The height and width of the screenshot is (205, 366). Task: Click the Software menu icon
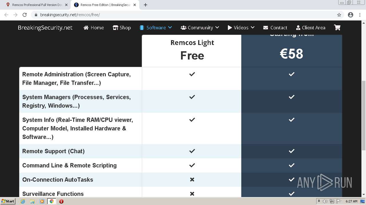tap(142, 28)
